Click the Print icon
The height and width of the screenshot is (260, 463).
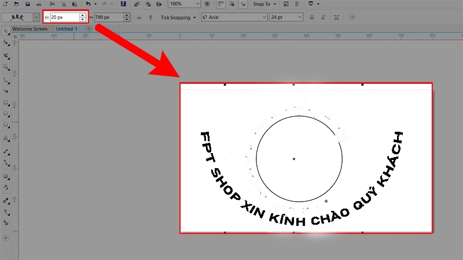click(39, 4)
